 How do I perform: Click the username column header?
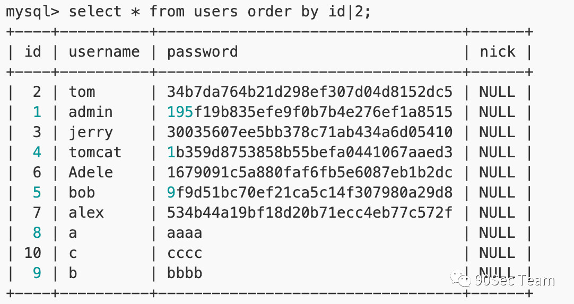click(x=105, y=52)
